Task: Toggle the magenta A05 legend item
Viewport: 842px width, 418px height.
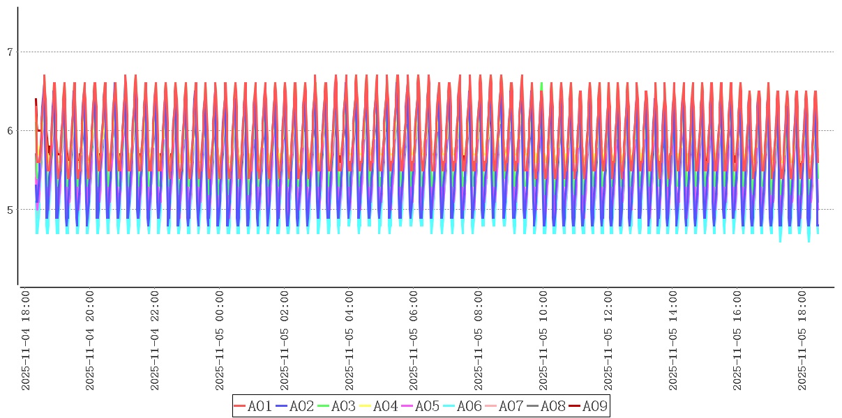Action: click(x=420, y=406)
